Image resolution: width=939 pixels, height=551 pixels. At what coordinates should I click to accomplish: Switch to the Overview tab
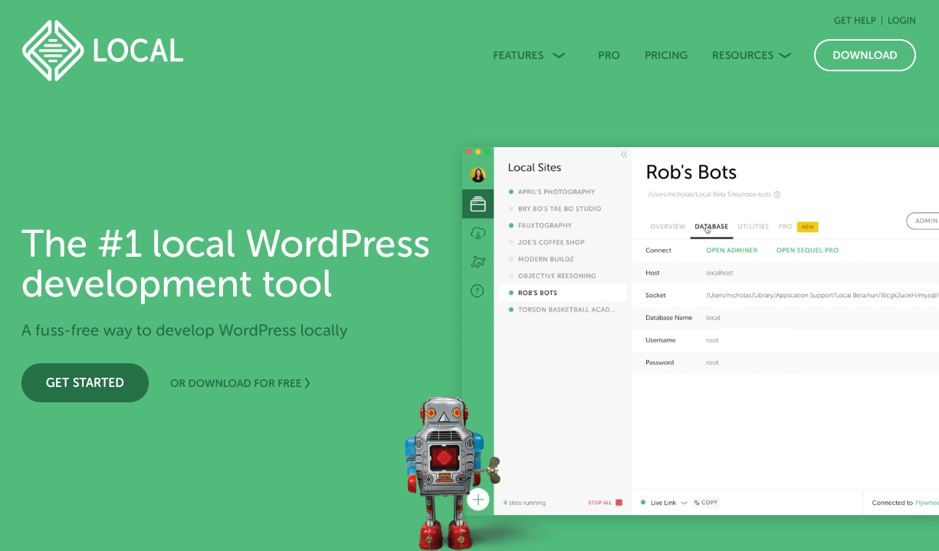[667, 227]
